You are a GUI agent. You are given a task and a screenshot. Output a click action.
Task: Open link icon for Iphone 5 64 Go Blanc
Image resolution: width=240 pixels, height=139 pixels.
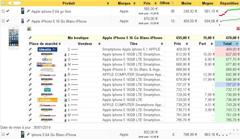(x=28, y=134)
